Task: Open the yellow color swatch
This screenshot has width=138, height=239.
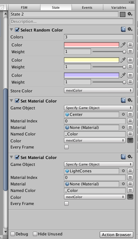Action: point(91,60)
